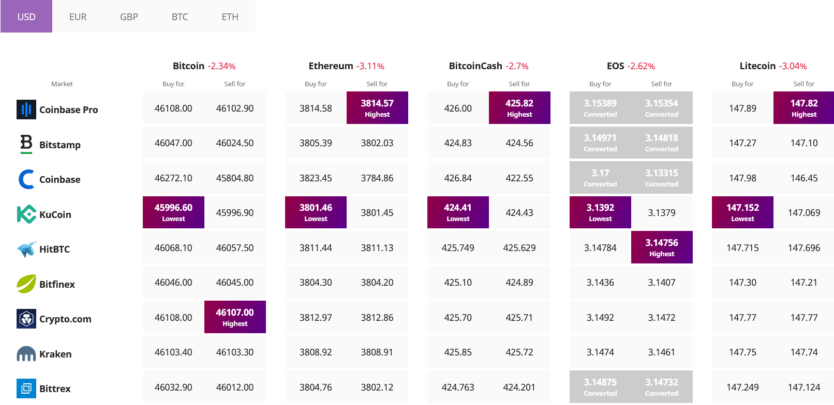Click BitcoinCash highest sell price 425.82
The height and width of the screenshot is (405, 834).
tap(519, 108)
